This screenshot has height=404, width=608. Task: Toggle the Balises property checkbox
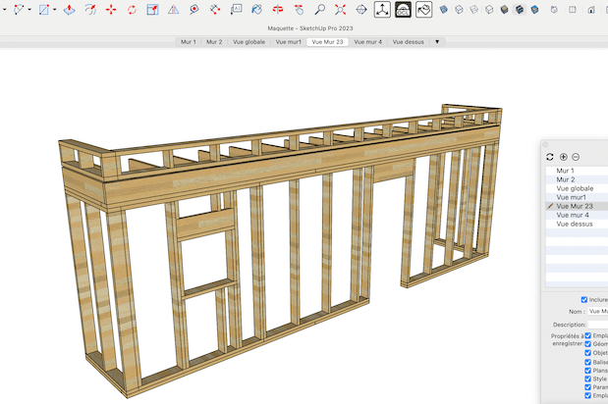tap(588, 362)
